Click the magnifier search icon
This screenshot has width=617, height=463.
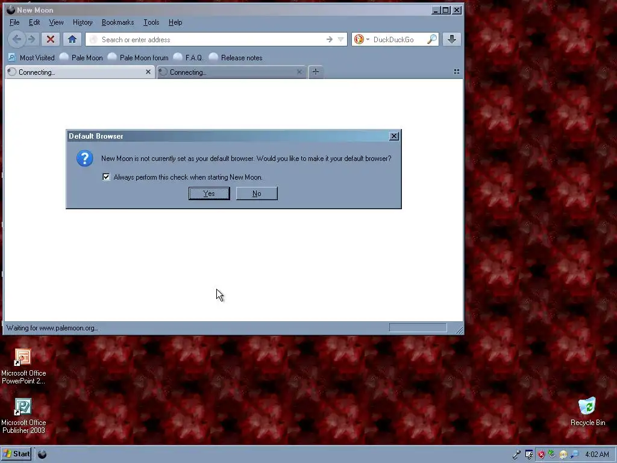[x=432, y=39]
